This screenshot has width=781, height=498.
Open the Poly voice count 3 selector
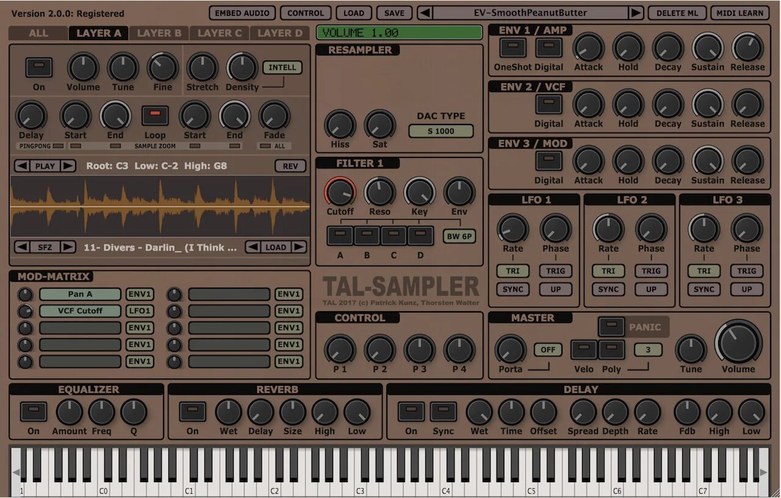[648, 350]
